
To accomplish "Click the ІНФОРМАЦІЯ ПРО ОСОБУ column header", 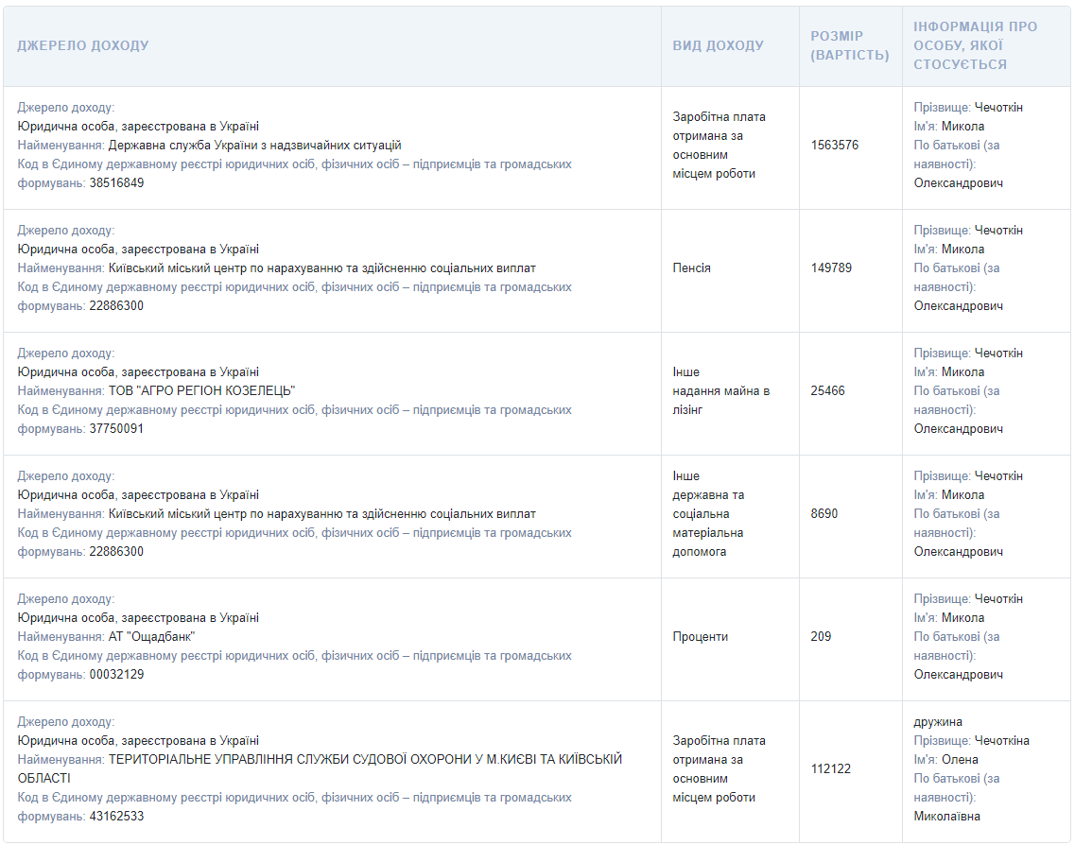I will (x=975, y=45).
